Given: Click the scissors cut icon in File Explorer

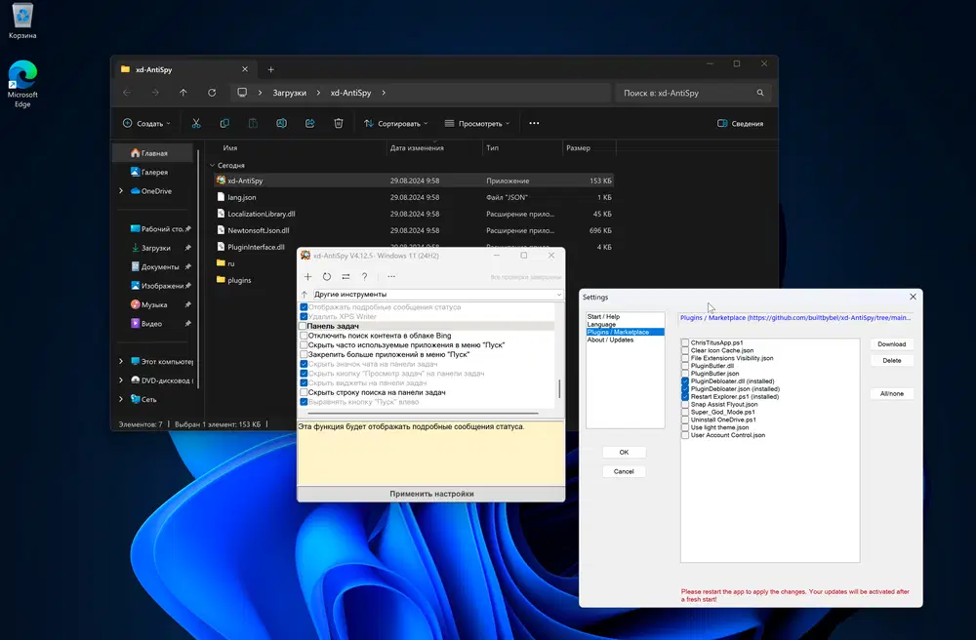Looking at the screenshot, I should click(196, 124).
